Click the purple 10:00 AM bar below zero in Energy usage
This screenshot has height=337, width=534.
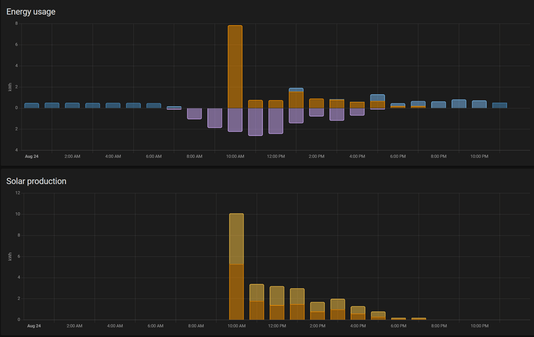[x=235, y=120]
